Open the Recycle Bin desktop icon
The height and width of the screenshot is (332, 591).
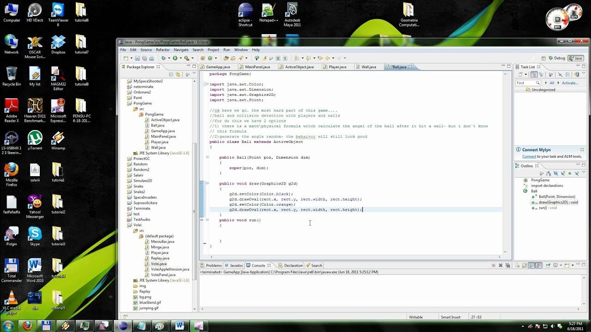pos(12,76)
